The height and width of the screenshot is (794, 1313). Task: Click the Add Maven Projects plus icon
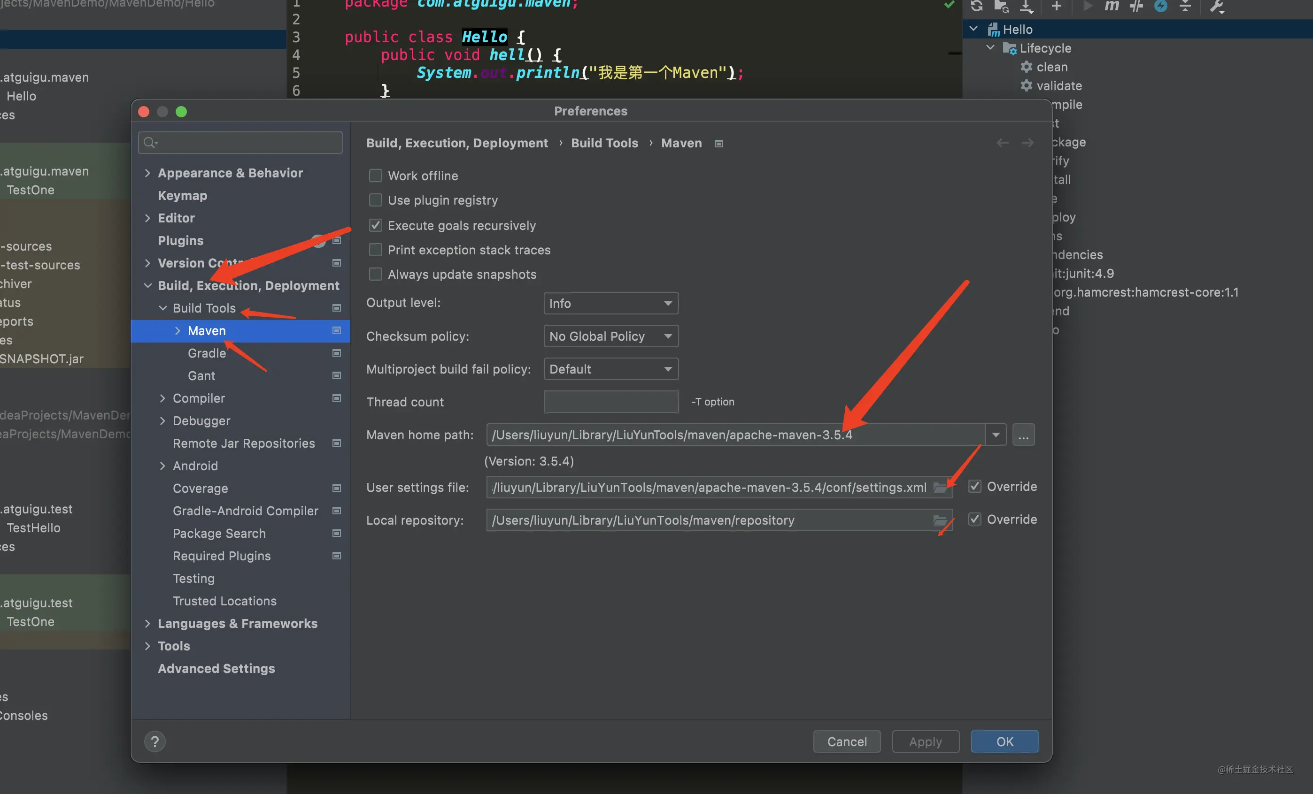point(1056,6)
